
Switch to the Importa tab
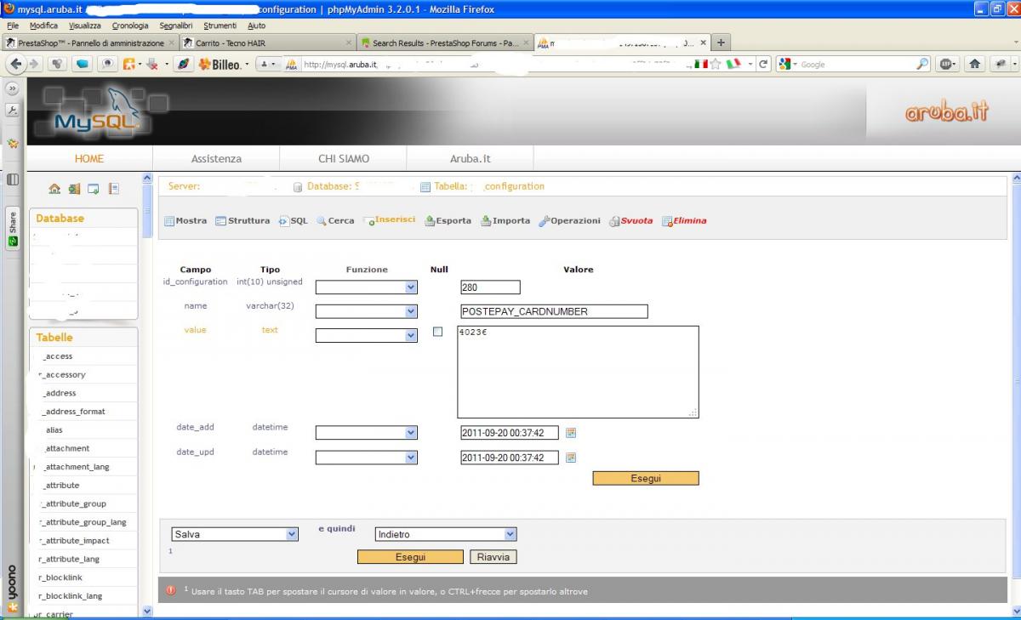coord(505,221)
